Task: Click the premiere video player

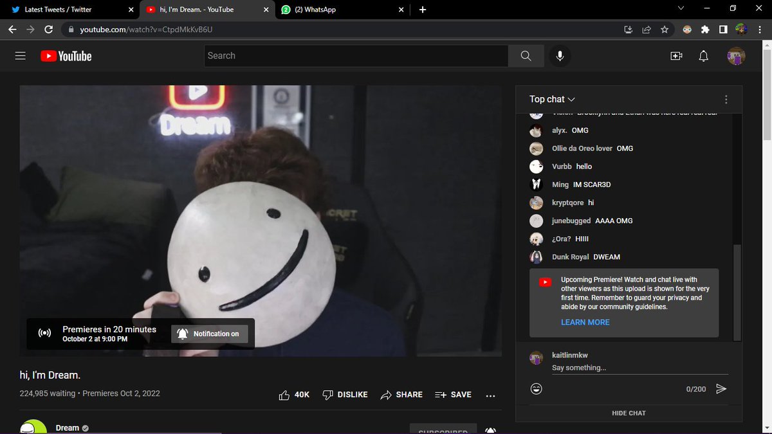Action: pyautogui.click(x=261, y=221)
